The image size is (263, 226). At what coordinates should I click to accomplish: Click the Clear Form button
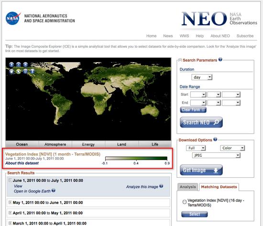tap(193, 109)
